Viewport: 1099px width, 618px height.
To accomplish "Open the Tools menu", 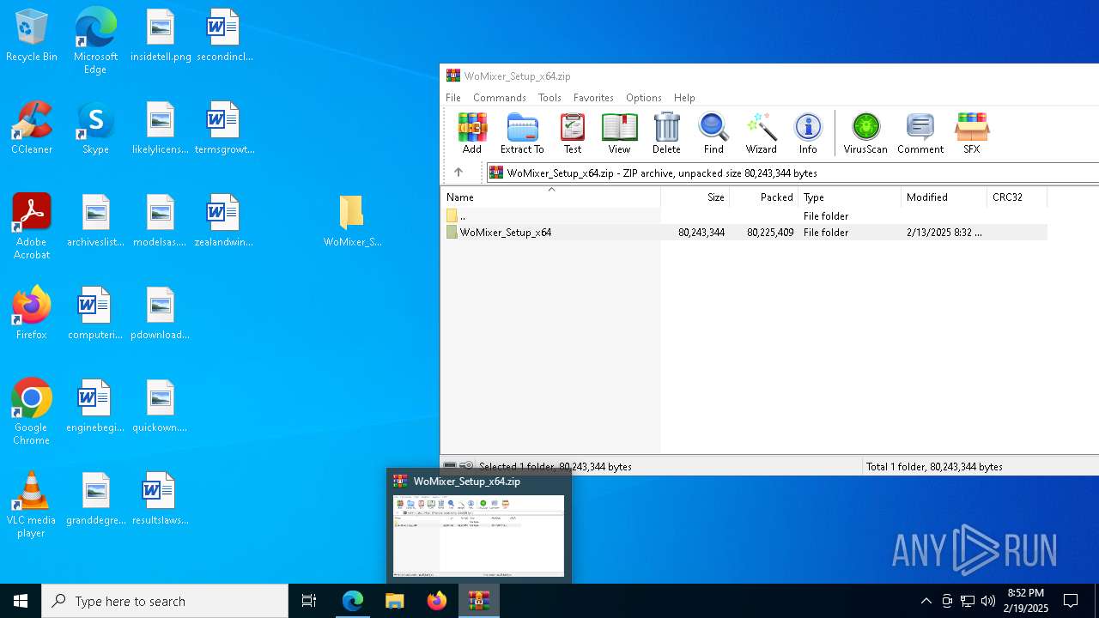I will pyautogui.click(x=549, y=98).
